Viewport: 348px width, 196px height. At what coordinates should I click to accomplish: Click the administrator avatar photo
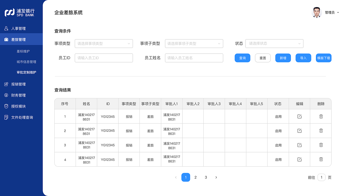[x=317, y=12]
